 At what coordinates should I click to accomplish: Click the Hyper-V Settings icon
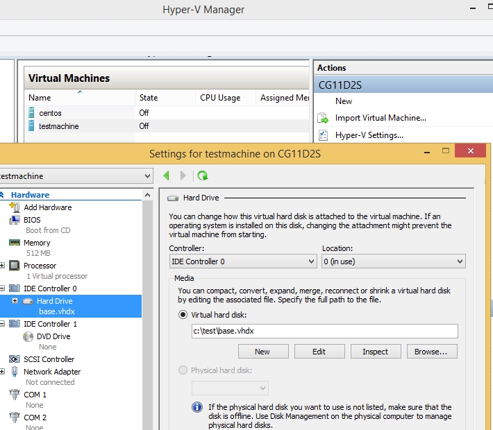(323, 135)
